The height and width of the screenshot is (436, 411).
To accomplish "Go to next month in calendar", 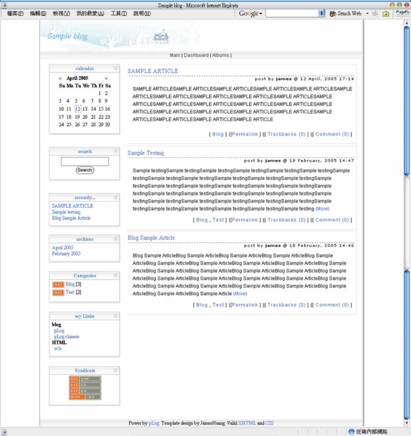I will click(x=106, y=78).
